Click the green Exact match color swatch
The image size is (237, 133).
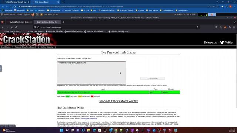67,96
